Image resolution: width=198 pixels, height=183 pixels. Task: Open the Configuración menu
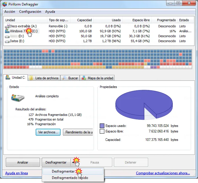[30, 12]
